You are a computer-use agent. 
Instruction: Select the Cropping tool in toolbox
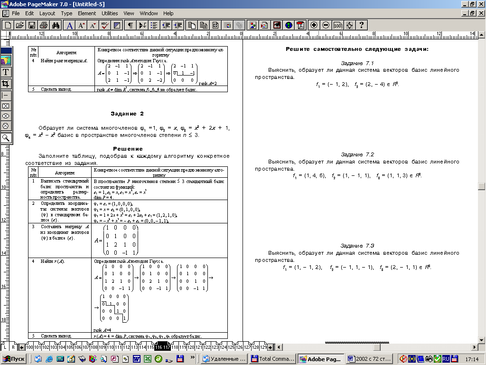[6, 84]
